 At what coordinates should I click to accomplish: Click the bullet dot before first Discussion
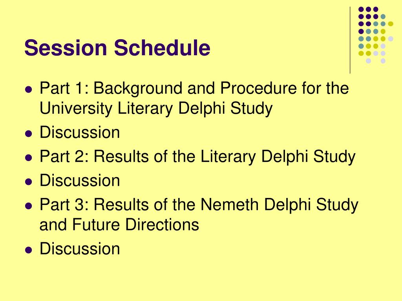29,134
